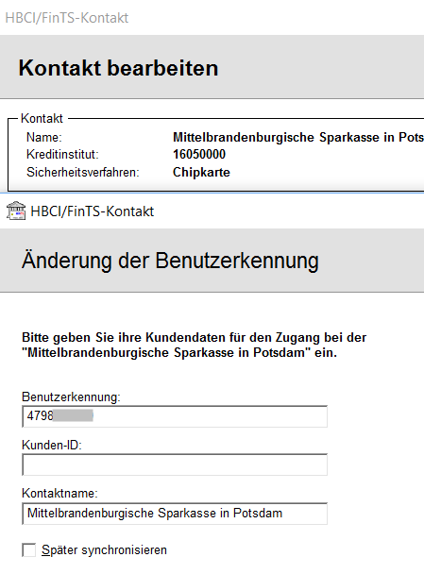
Task: Click the Kontakt bearbeiten heading
Action: point(118,68)
